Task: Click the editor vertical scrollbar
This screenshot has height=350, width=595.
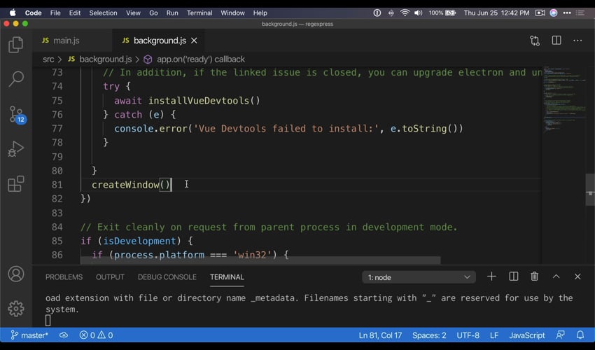Action: point(590,190)
